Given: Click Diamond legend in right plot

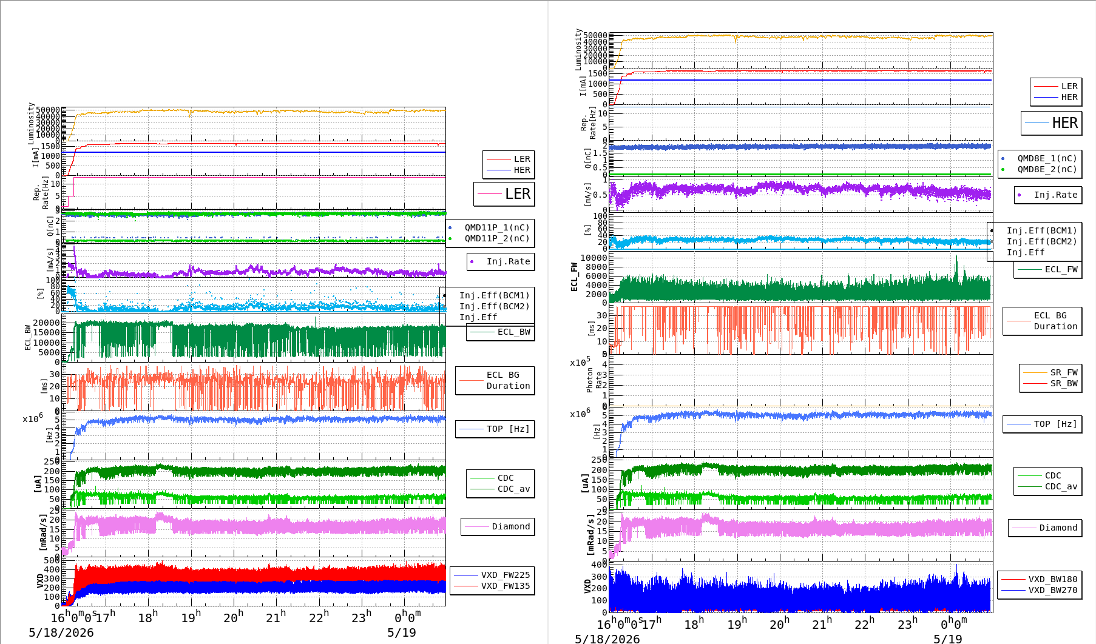Looking at the screenshot, I should pos(1058,528).
